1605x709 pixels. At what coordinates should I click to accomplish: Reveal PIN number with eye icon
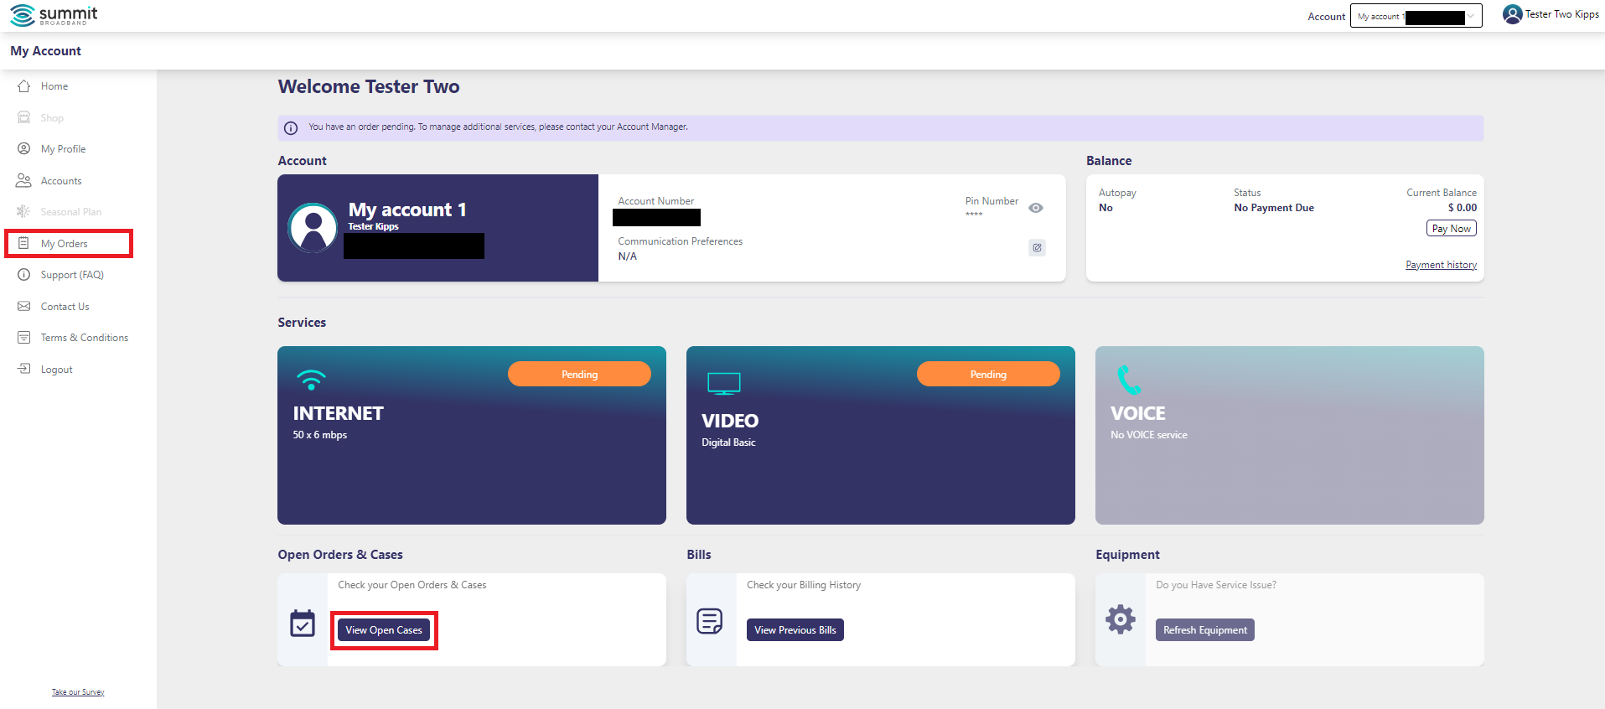1036,208
